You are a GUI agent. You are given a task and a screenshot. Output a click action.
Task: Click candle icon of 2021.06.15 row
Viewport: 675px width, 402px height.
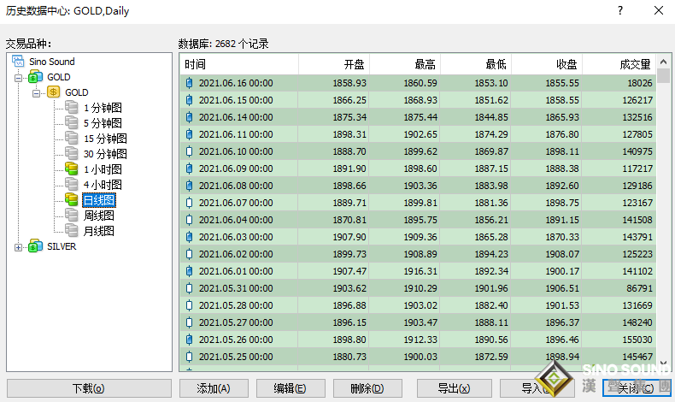(189, 100)
